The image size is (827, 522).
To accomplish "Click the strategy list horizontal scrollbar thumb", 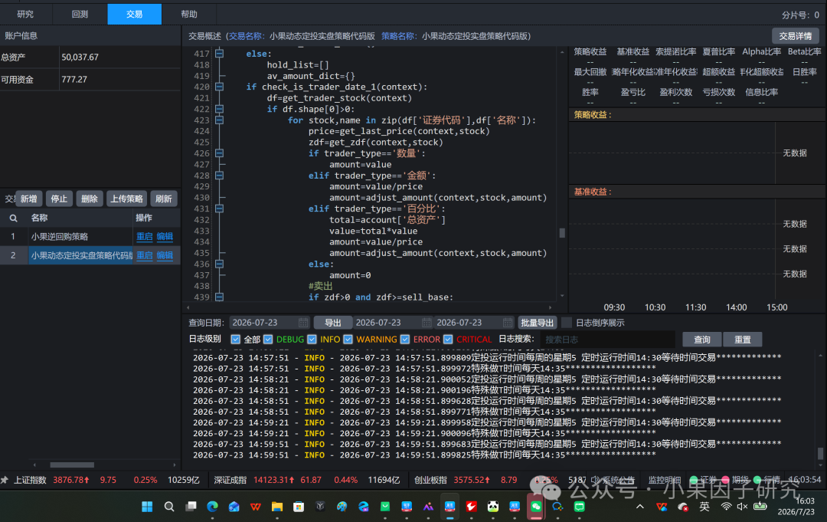I will [x=72, y=465].
